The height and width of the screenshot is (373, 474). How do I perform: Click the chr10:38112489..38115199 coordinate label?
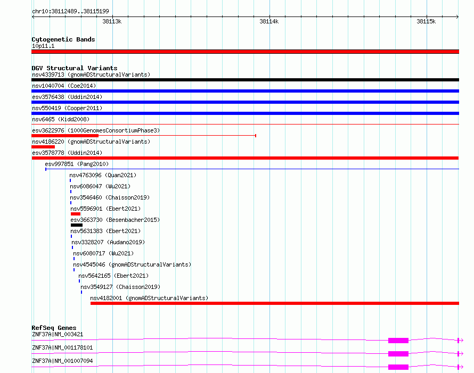tap(70, 11)
